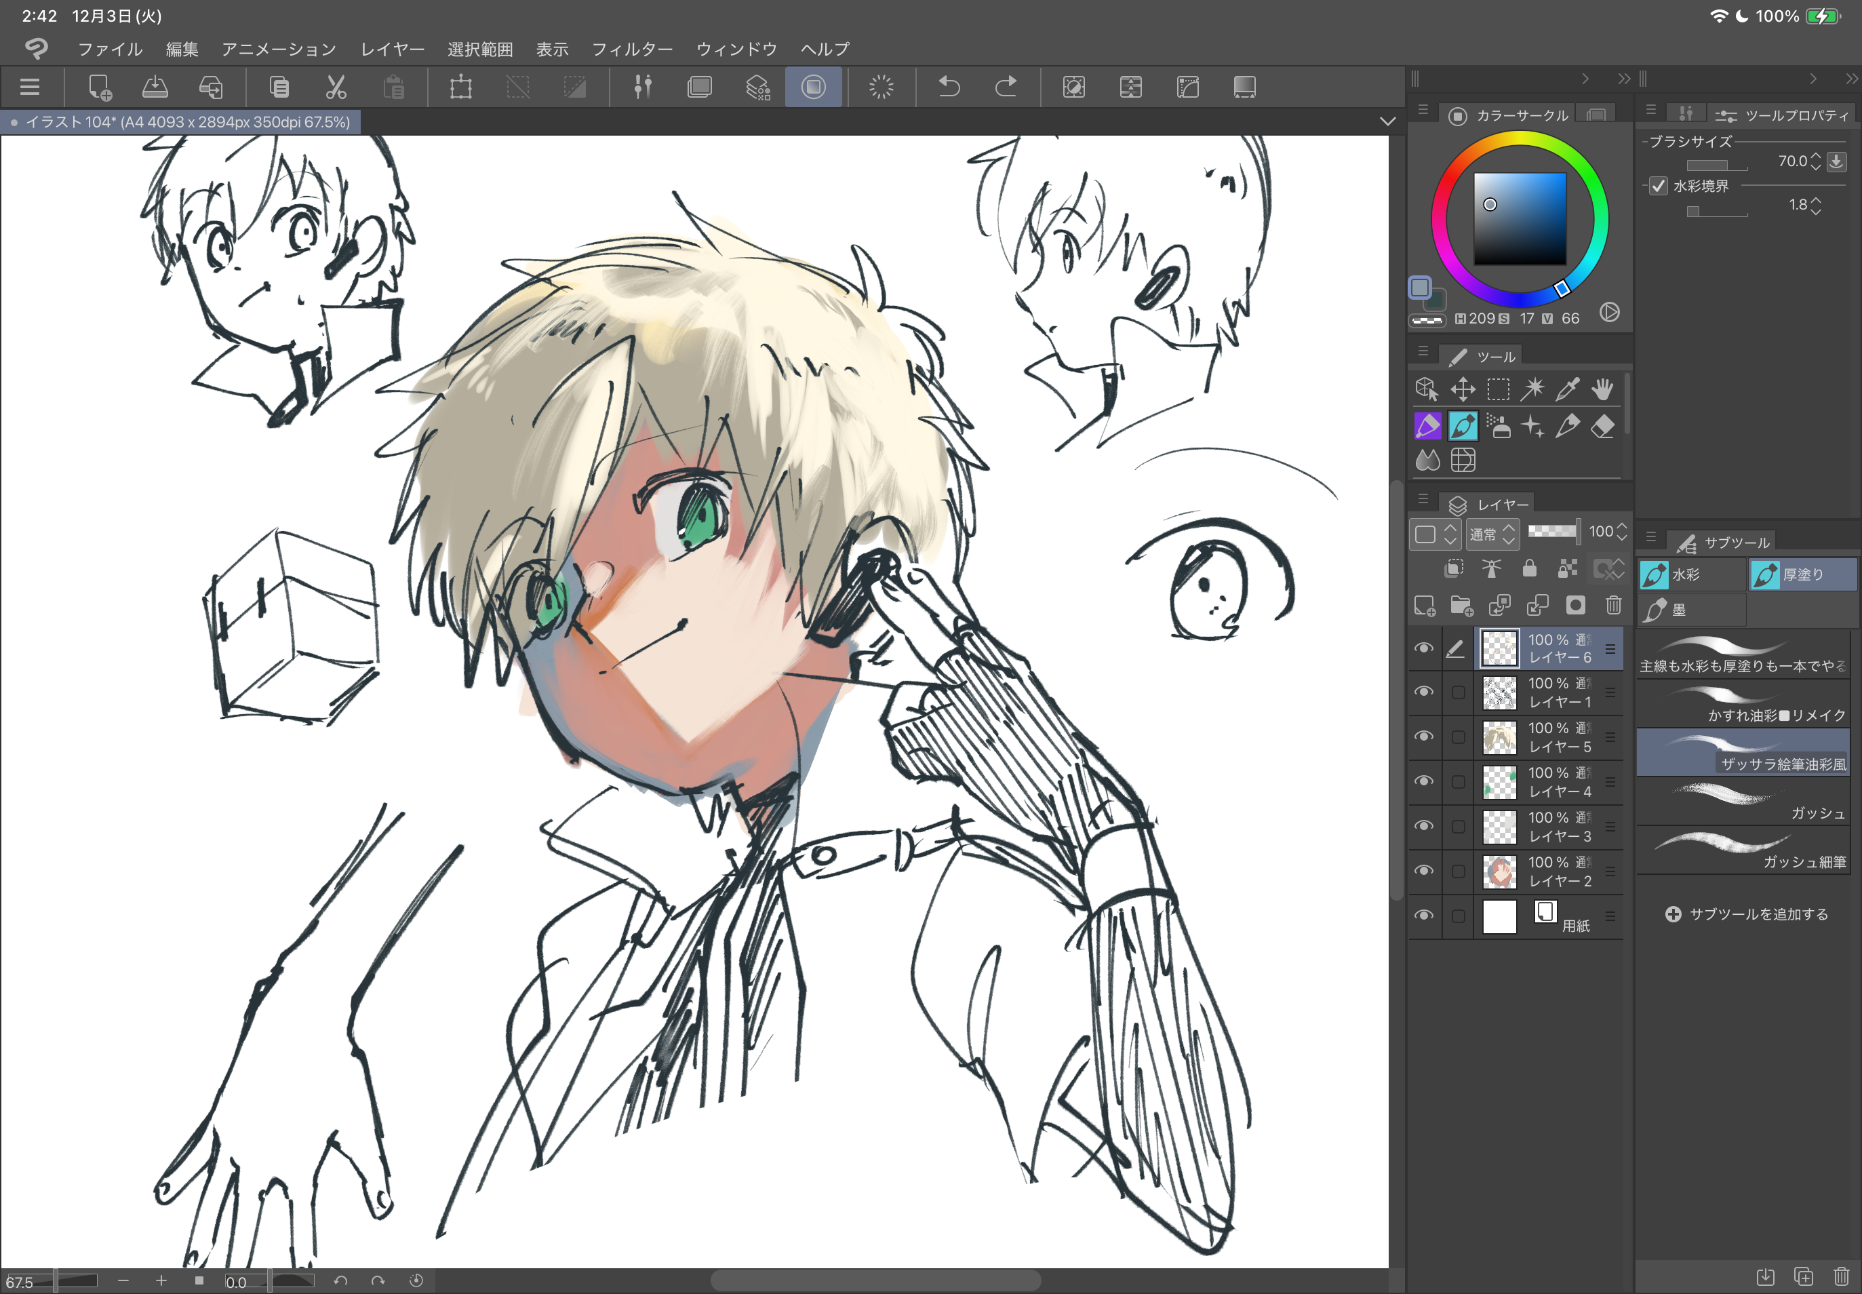Screen dimensions: 1862x1294
Task: Open the レイヤー menu in menu bar
Action: [x=393, y=50]
